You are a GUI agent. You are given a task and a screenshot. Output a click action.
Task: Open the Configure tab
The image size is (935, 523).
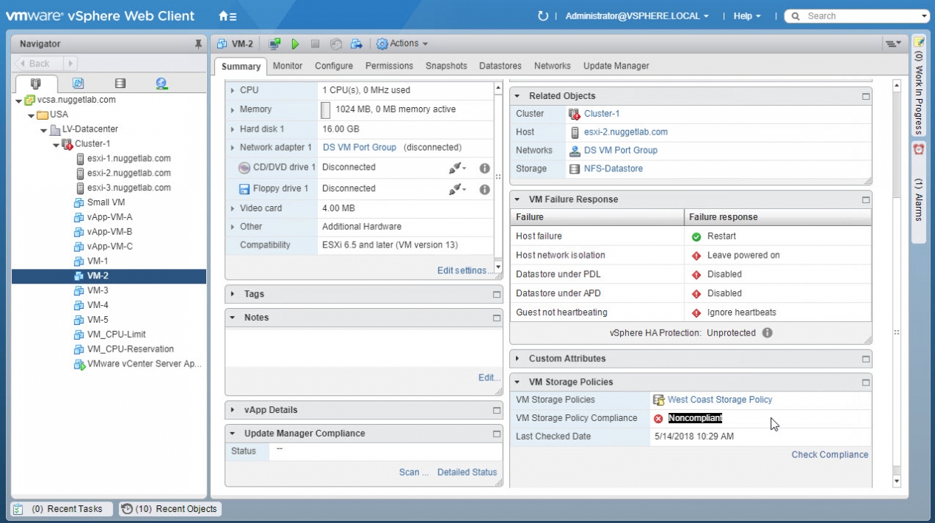click(333, 66)
